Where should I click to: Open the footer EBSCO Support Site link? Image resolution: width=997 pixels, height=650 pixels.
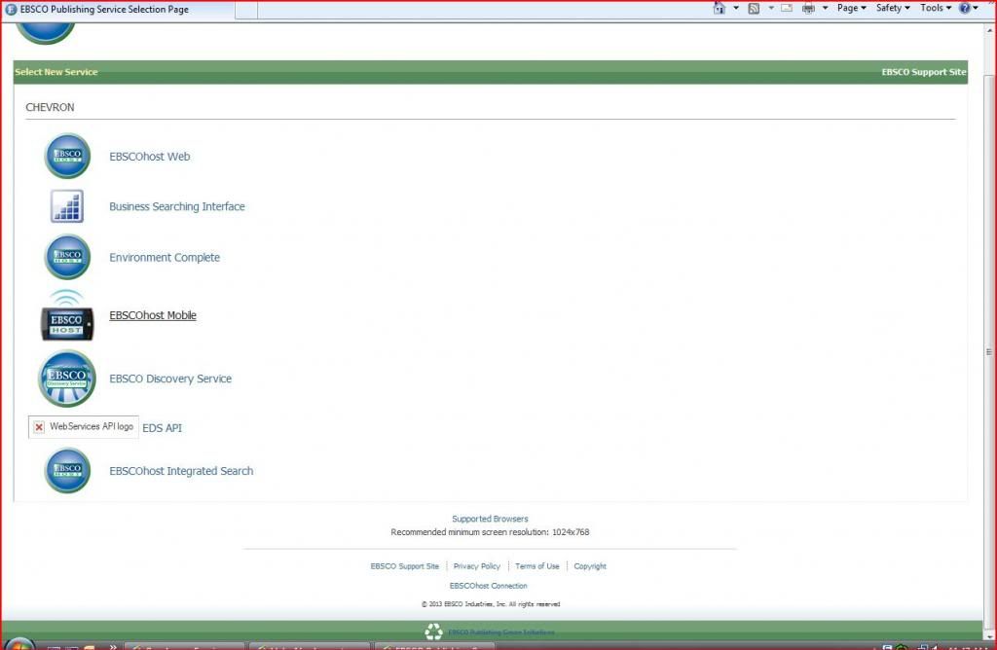pyautogui.click(x=404, y=566)
